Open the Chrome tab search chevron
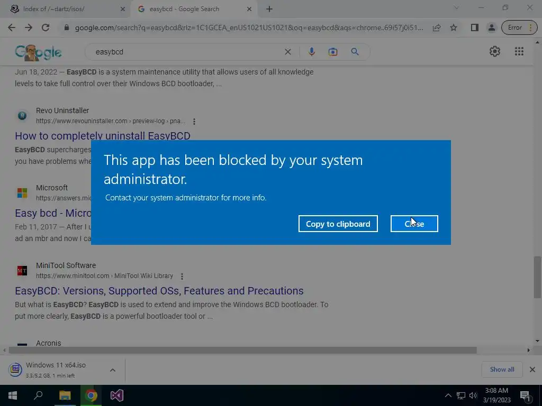Viewport: 542px width, 406px height. pos(456,7)
